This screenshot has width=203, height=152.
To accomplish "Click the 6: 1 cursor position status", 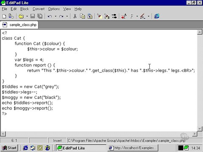I will click(x=14, y=141).
